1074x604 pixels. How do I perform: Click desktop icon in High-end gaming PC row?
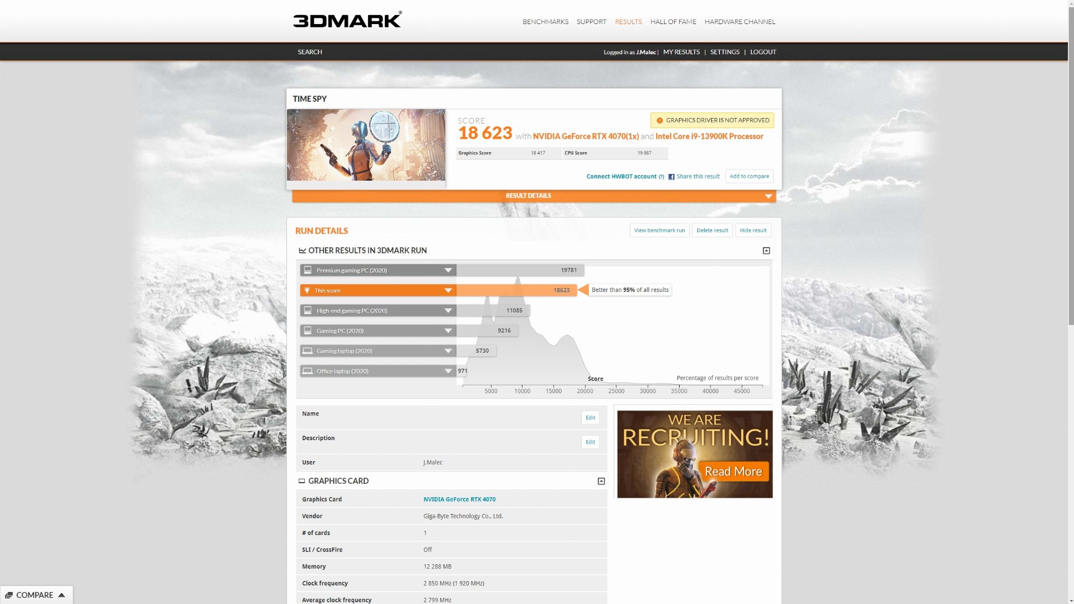coord(307,310)
